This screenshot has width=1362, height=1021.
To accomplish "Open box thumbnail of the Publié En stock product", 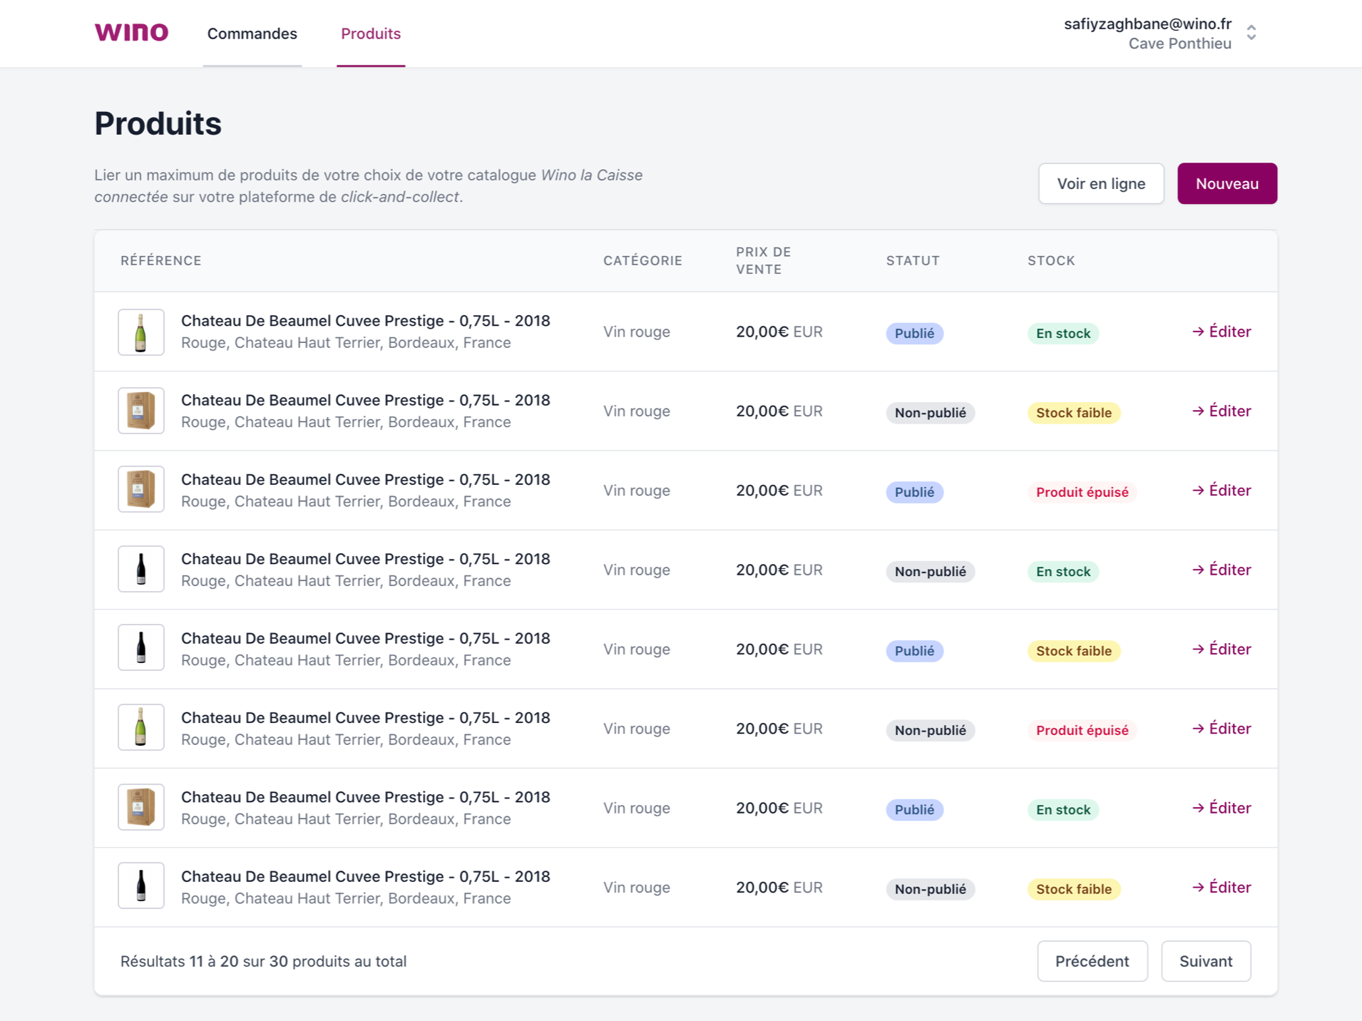I will pos(141,807).
